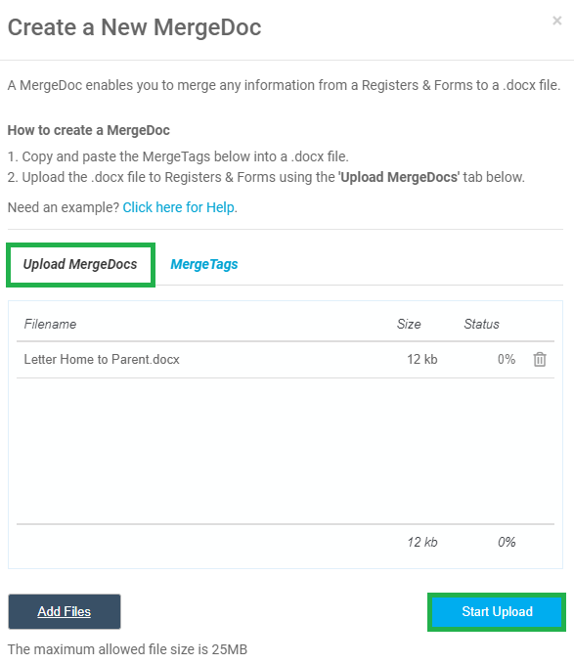Click the maximum allowed file size note
Image resolution: width=574 pixels, height=664 pixels.
(x=127, y=649)
